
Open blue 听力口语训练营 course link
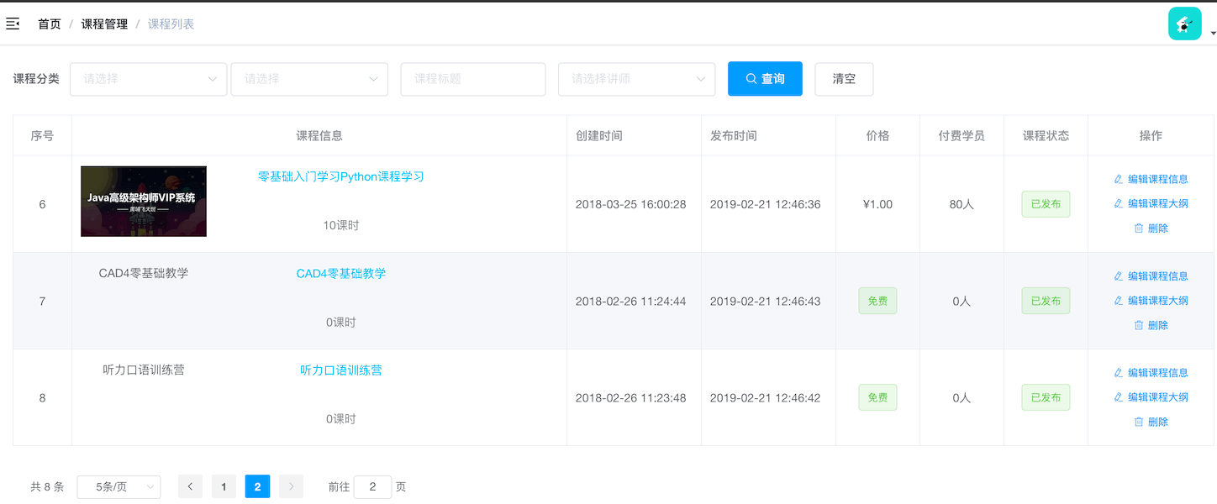click(x=341, y=370)
